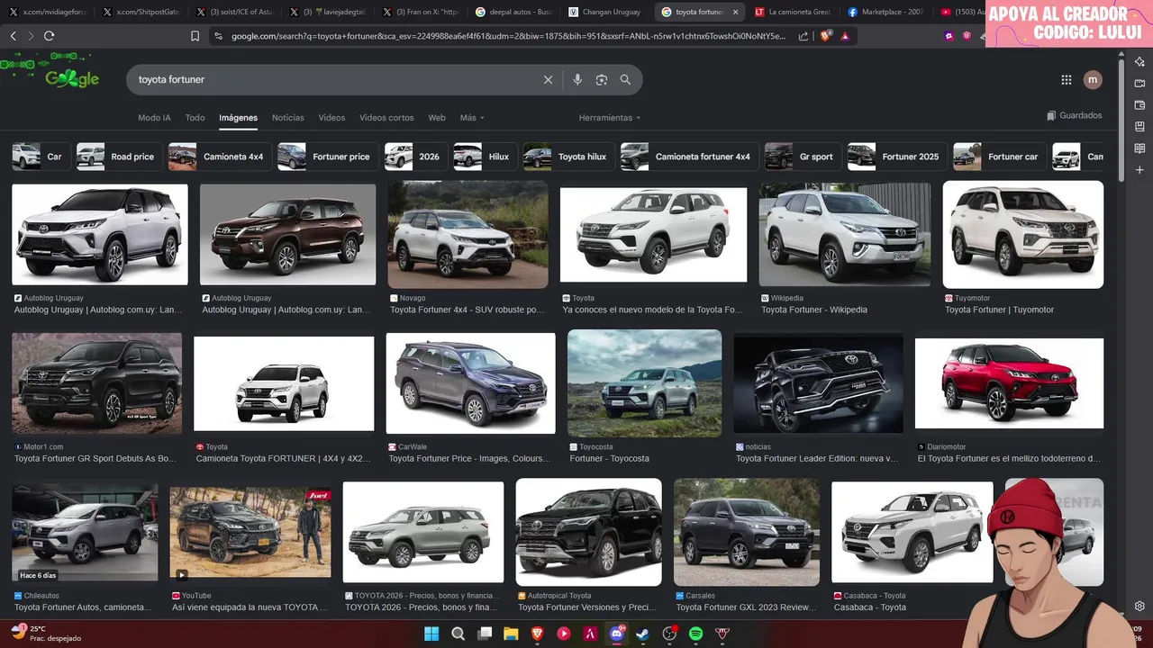The height and width of the screenshot is (648, 1153).
Task: Bookmark this page using the bookmark icon
Action: [195, 36]
